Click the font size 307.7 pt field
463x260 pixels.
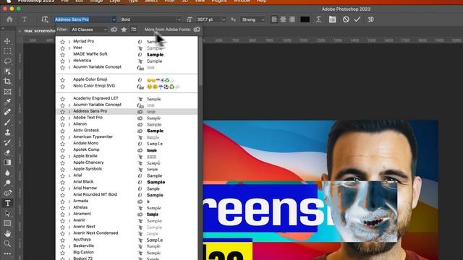208,19
